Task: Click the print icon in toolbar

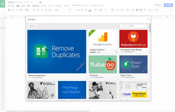Action: pyautogui.click(x=9, y=10)
